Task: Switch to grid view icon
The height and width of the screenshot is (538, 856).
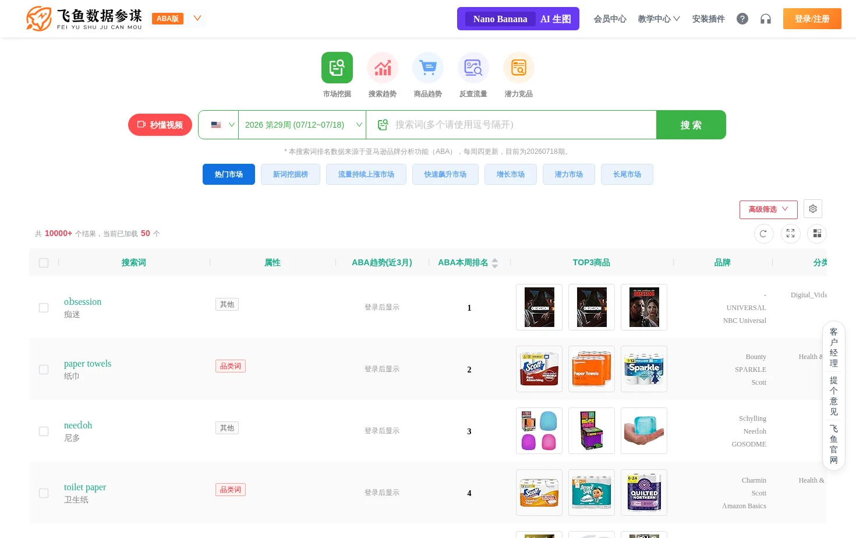Action: [817, 233]
